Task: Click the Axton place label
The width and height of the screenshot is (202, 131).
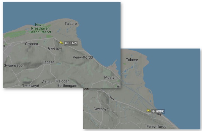Action: pos(47,82)
